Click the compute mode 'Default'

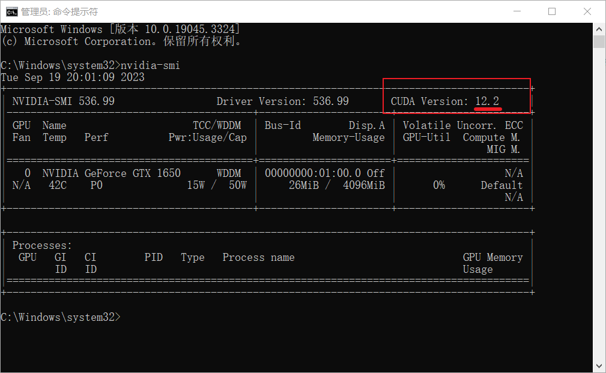point(501,185)
